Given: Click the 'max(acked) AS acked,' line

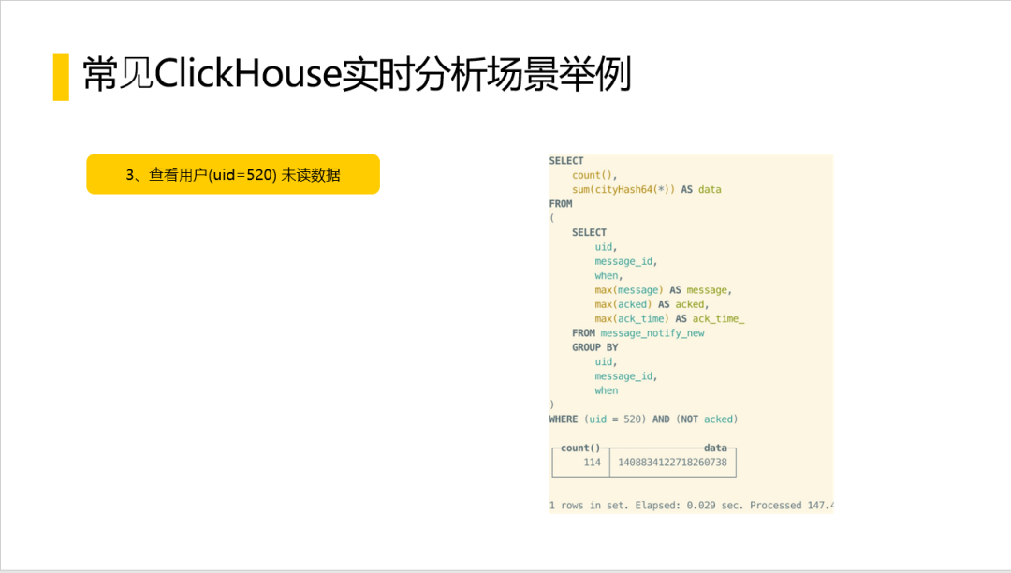Looking at the screenshot, I should pos(652,304).
